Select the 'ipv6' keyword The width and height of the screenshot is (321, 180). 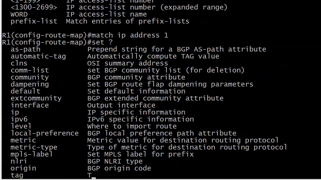[x=19, y=119]
